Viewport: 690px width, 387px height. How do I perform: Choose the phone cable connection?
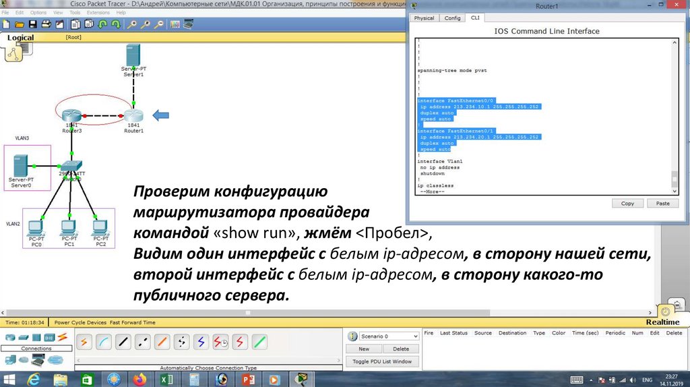tap(181, 342)
